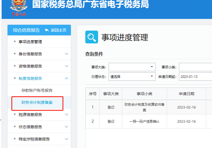Click the 返回主页 back arrow icon
Viewport: 212px width, 148px height.
point(47,30)
